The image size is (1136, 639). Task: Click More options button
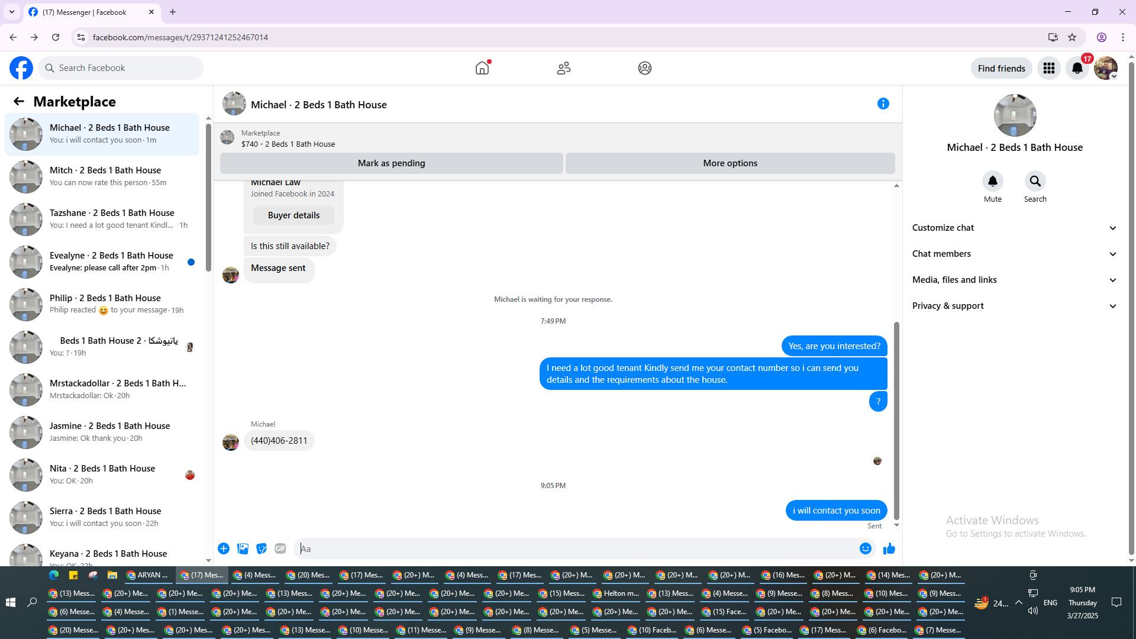(x=730, y=163)
